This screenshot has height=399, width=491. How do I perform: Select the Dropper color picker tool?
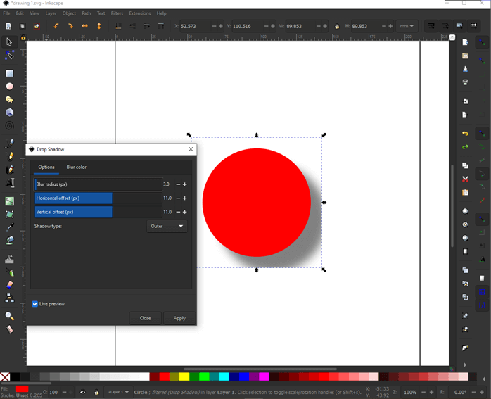click(10, 227)
